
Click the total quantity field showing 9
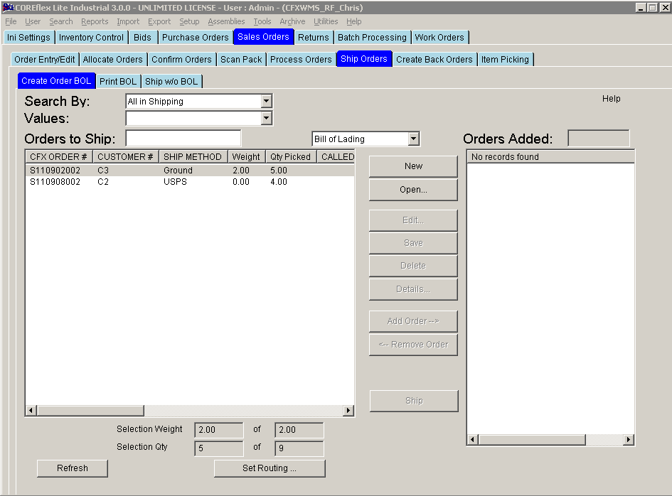[299, 448]
